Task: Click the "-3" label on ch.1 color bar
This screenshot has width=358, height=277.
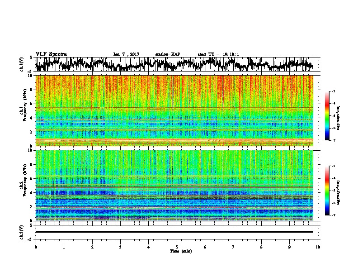Action: coord(334,91)
